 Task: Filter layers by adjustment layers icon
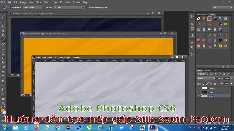coord(216,74)
